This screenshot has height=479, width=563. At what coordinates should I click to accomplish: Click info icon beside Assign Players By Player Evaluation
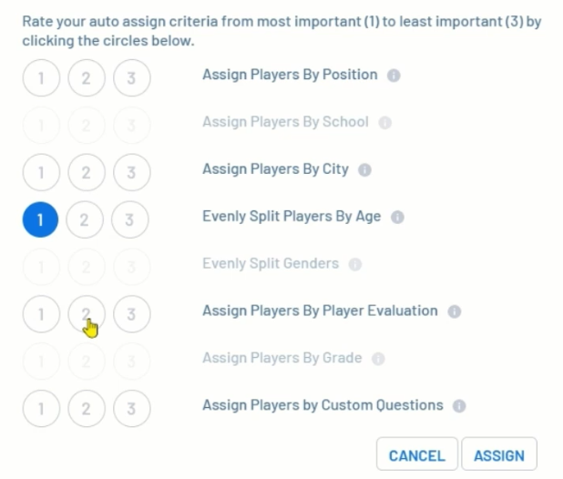point(455,311)
